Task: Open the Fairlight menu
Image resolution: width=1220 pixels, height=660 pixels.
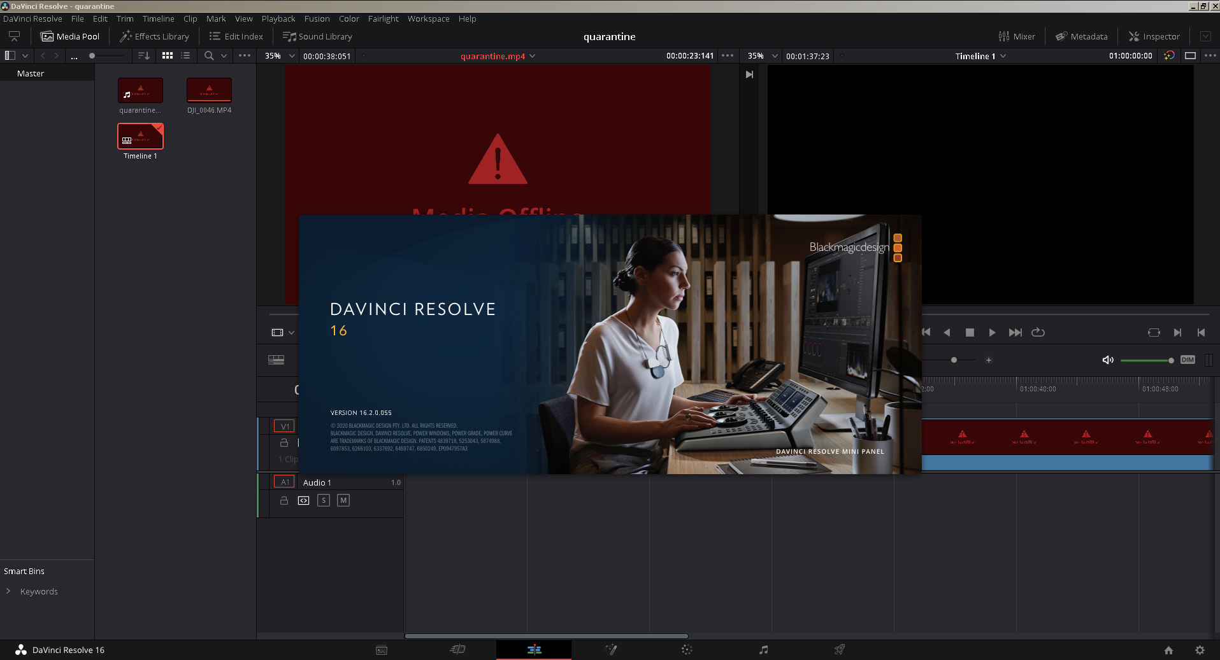Action: 384,18
